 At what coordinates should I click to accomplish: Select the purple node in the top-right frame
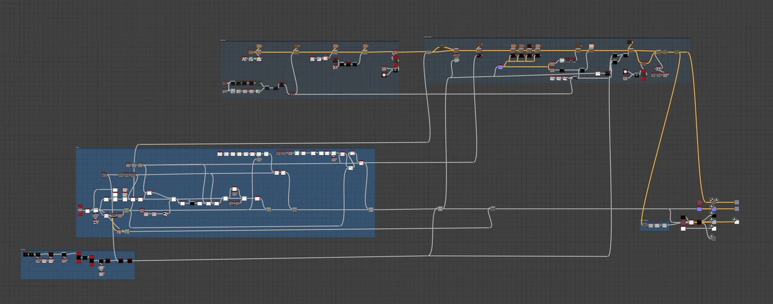[500, 68]
